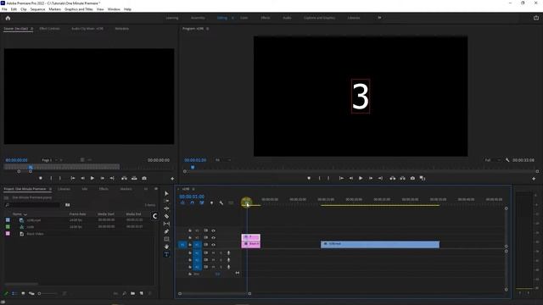Toggle Name column sort arrow in Project panel
The width and height of the screenshot is (543, 305).
pos(25,214)
